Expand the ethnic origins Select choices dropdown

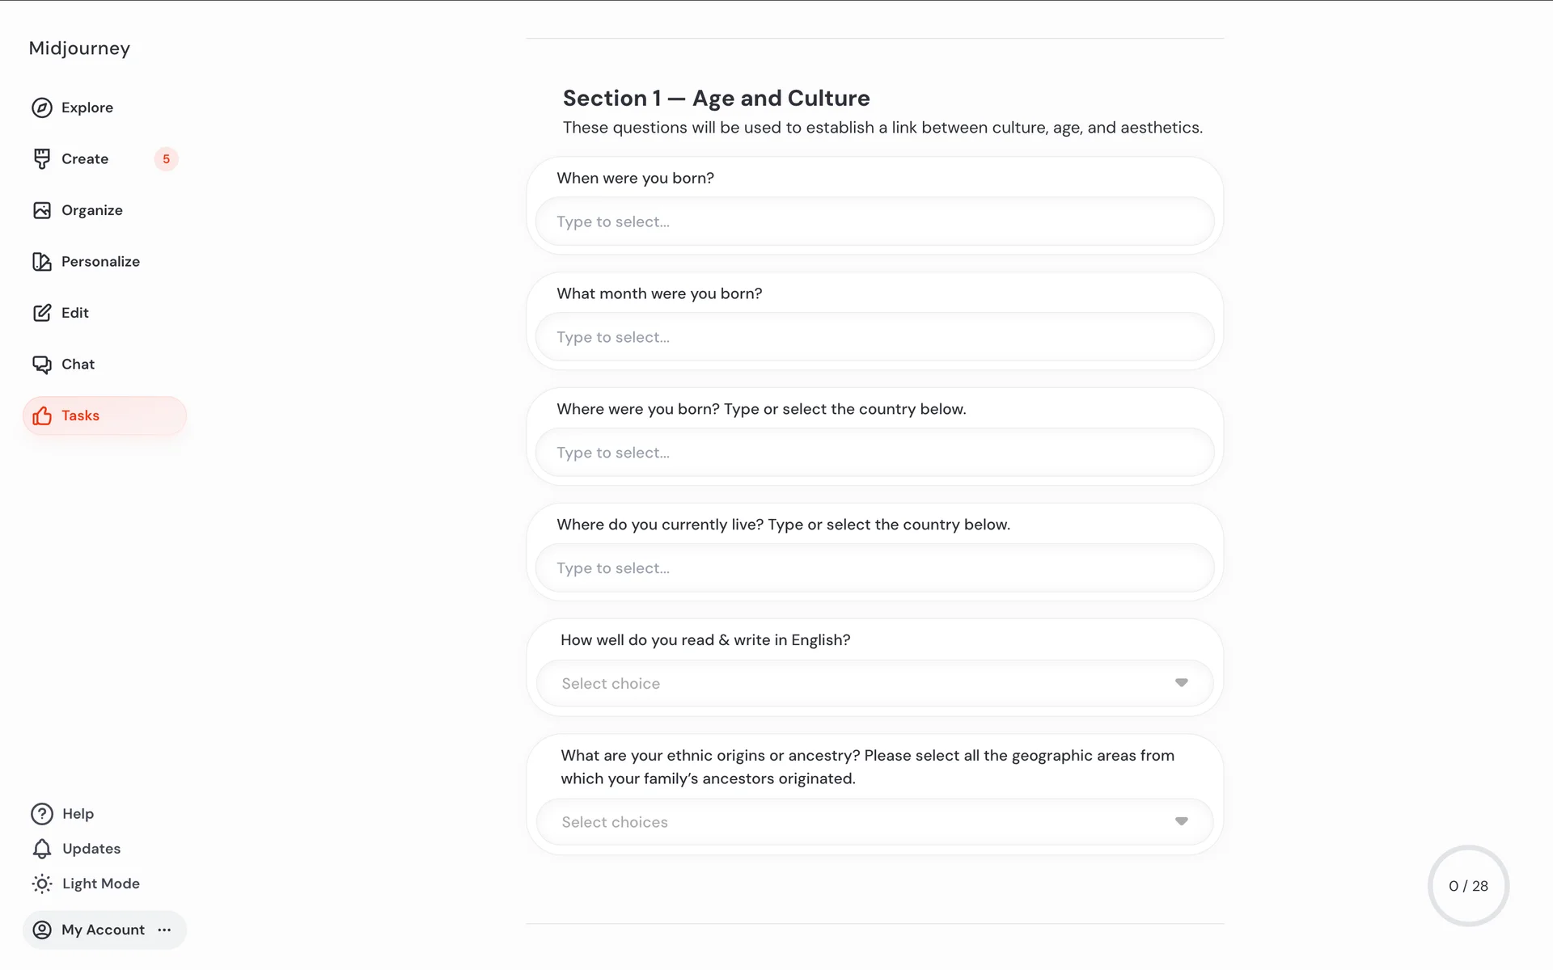click(874, 822)
